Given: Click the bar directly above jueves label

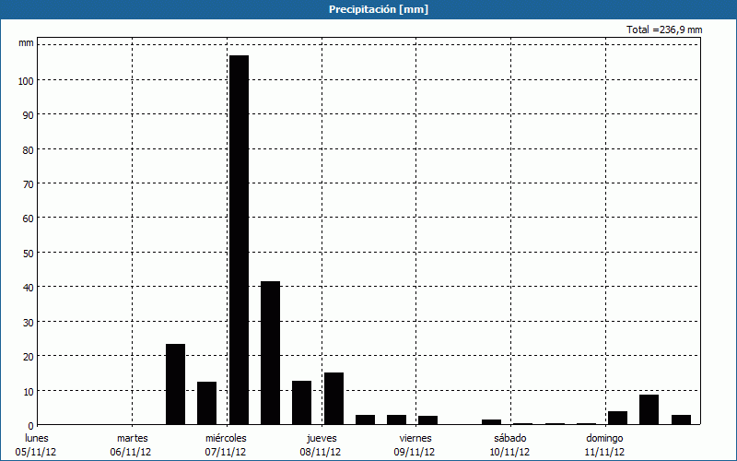Looking at the screenshot, I should [333, 398].
